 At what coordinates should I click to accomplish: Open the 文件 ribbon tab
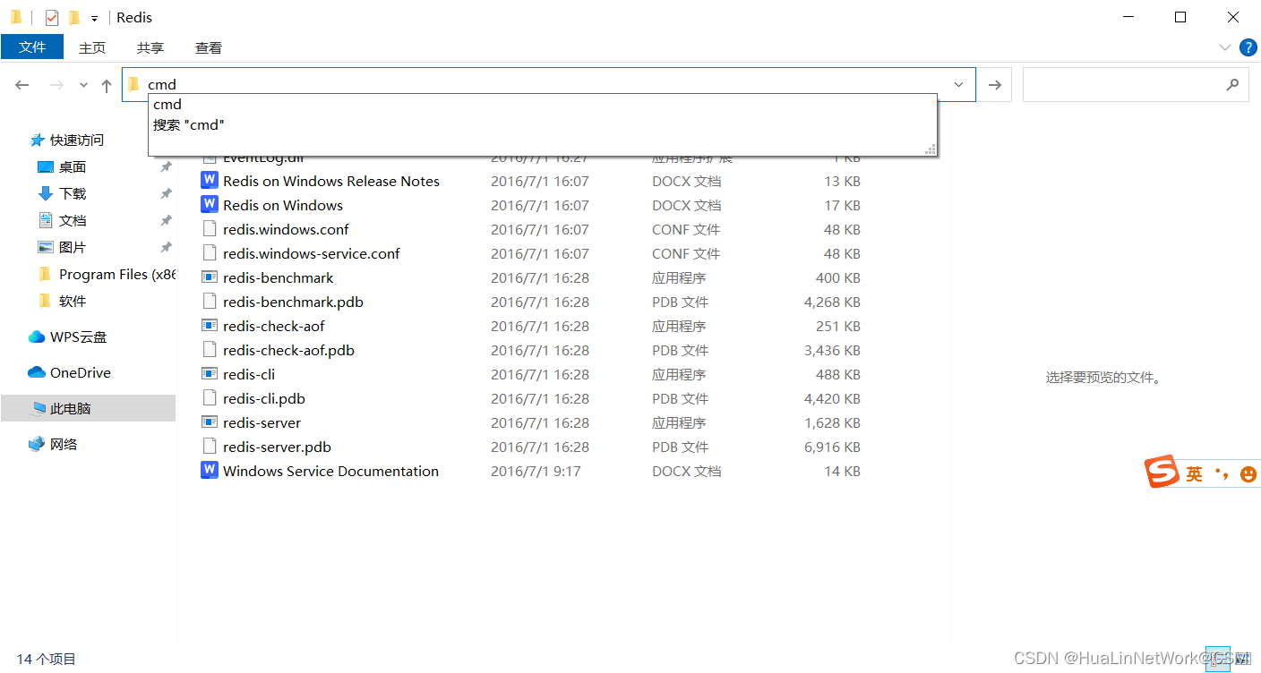[32, 47]
